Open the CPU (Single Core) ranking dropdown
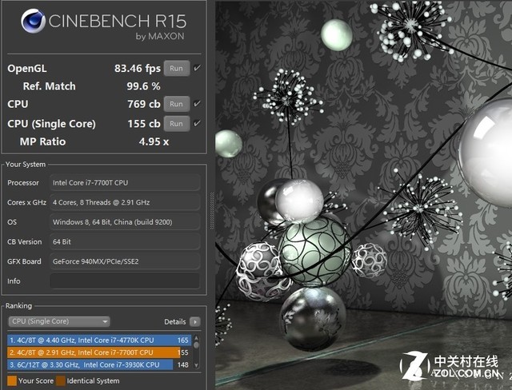512x390 pixels. coord(59,321)
